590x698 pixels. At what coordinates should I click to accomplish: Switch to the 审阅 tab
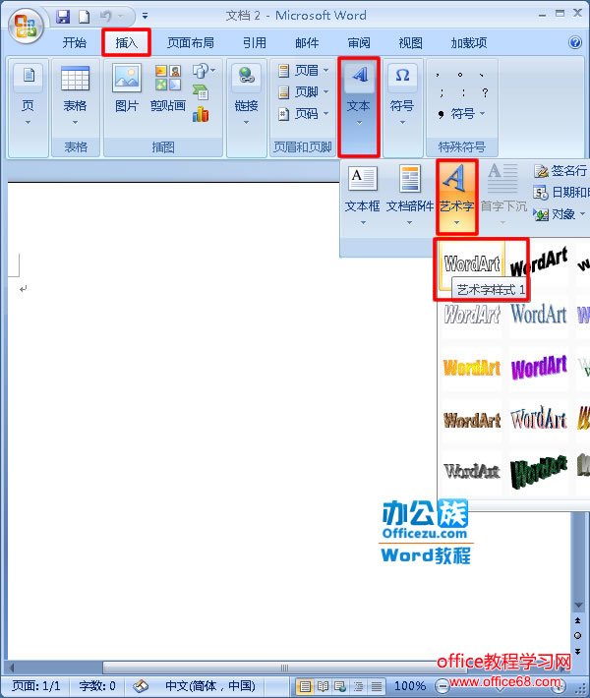(x=359, y=42)
